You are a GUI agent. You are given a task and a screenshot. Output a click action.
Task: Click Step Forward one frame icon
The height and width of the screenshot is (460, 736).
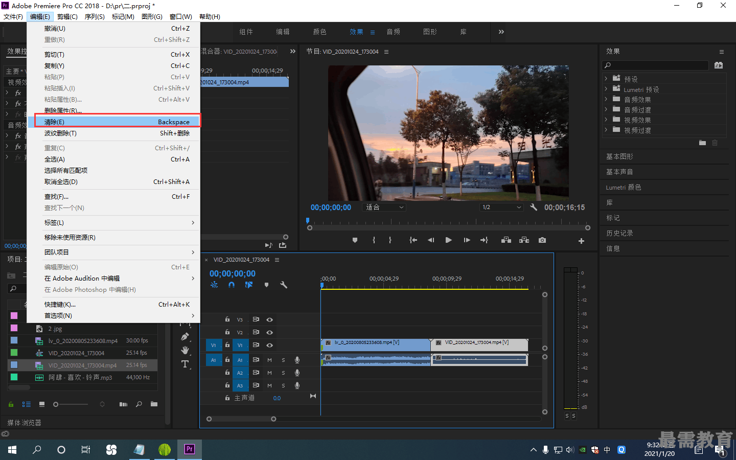coord(467,240)
